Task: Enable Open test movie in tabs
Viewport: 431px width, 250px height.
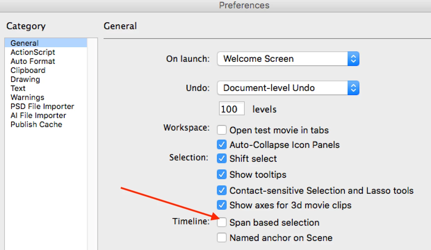Action: pos(222,130)
